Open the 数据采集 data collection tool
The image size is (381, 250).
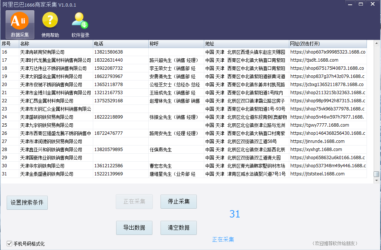tap(20, 24)
